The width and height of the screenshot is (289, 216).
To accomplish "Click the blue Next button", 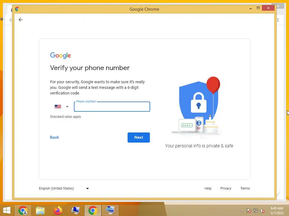I will [x=139, y=137].
